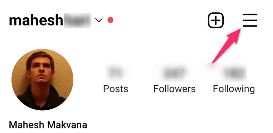Click the blurred posts count number
The image size is (273, 133).
click(x=116, y=72)
